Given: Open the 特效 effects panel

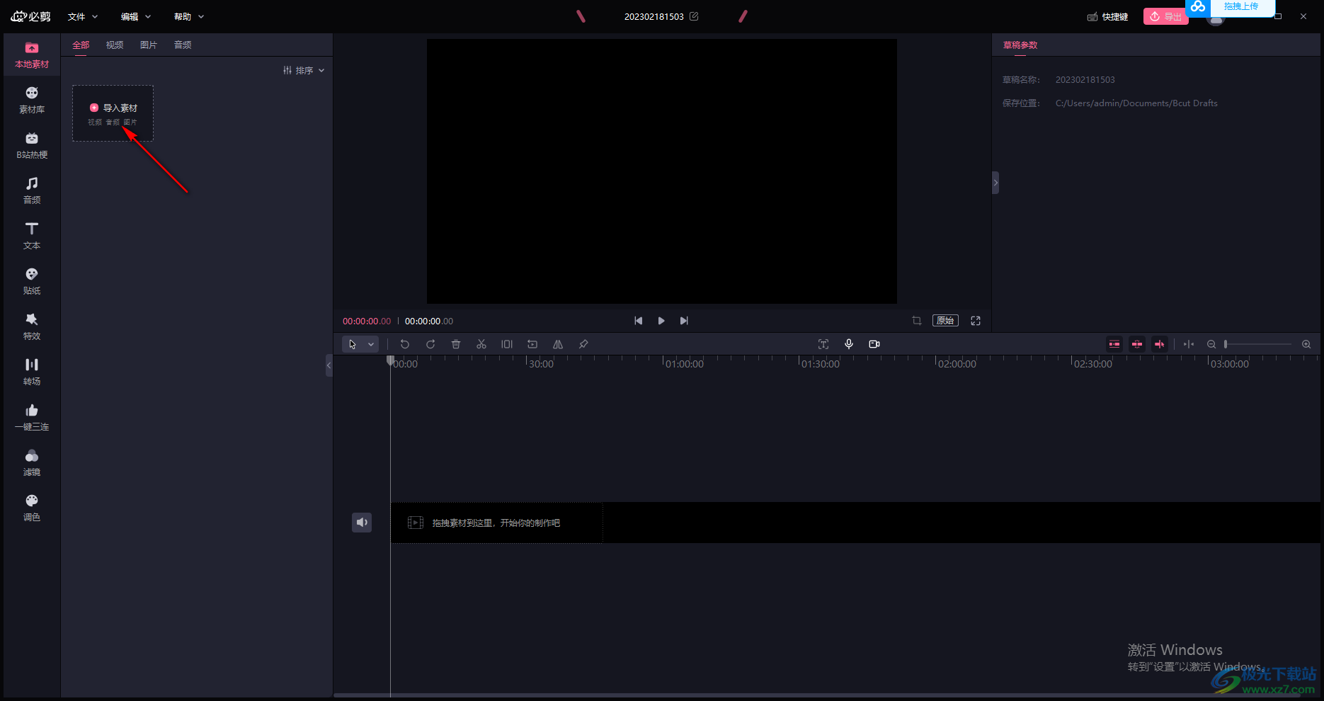Looking at the screenshot, I should [32, 327].
